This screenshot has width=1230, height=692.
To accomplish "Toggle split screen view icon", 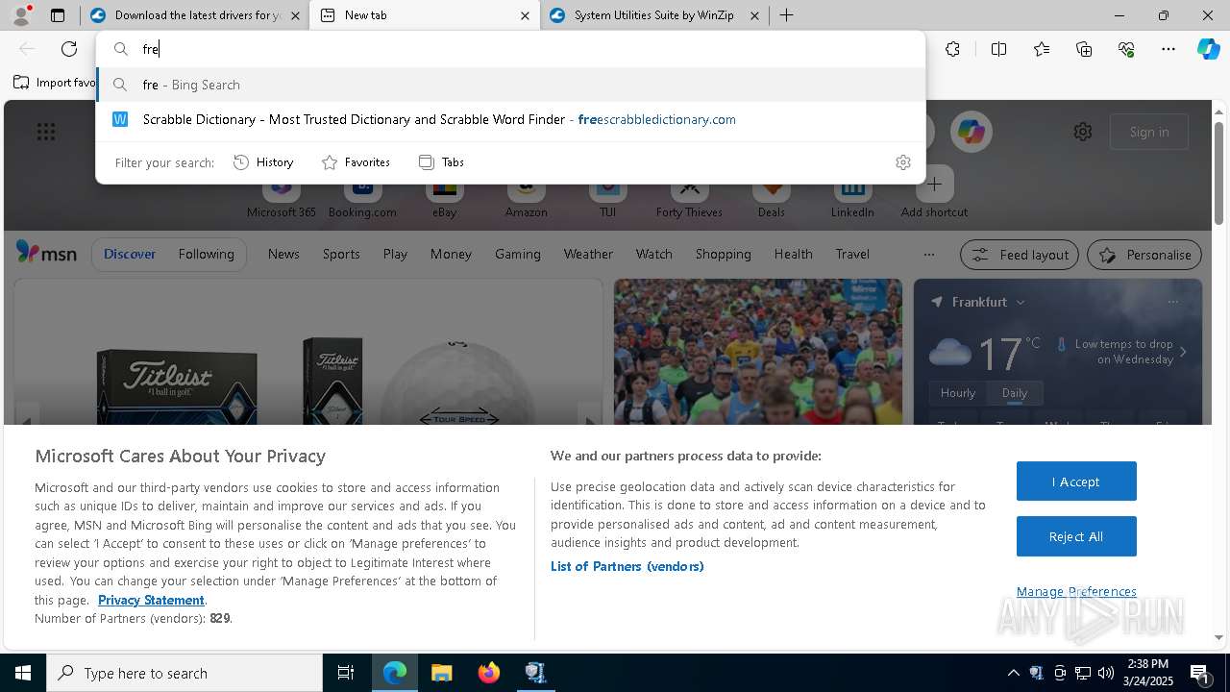I will point(998,49).
